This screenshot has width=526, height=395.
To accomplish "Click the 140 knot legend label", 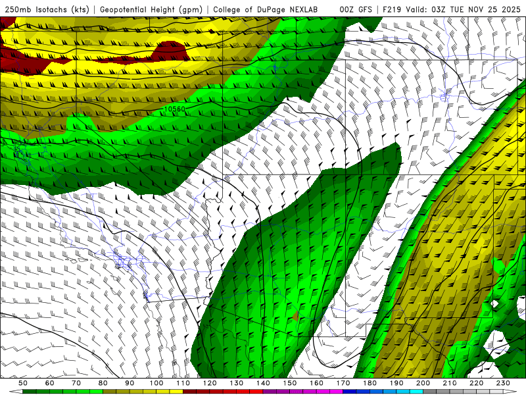I will point(263,383).
